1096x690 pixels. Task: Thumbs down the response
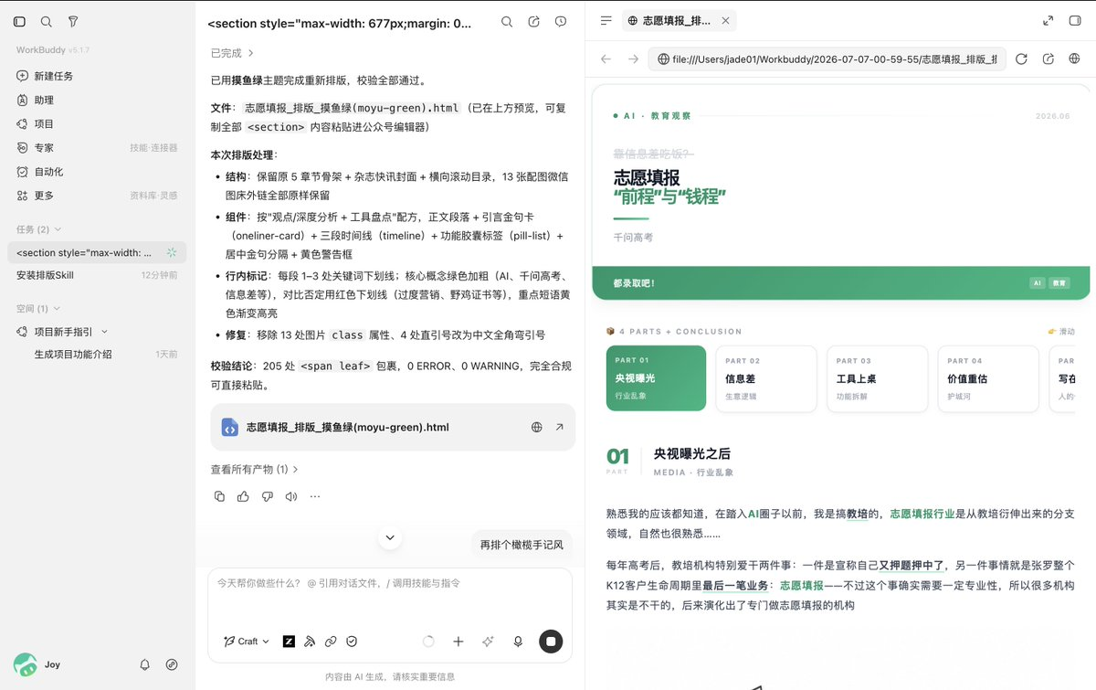[267, 496]
